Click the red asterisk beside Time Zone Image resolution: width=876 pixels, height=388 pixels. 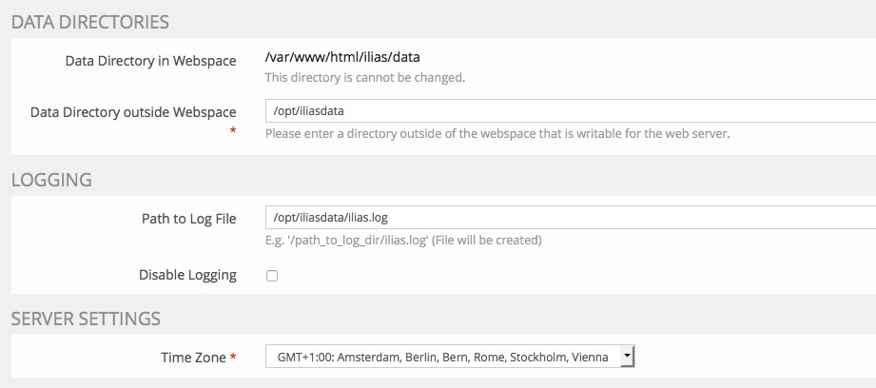[233, 358]
